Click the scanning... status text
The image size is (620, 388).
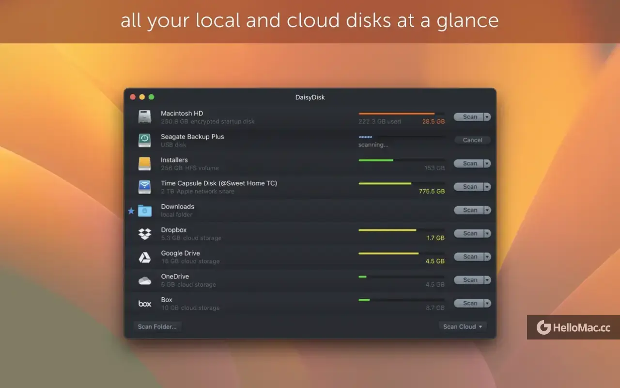tap(373, 145)
